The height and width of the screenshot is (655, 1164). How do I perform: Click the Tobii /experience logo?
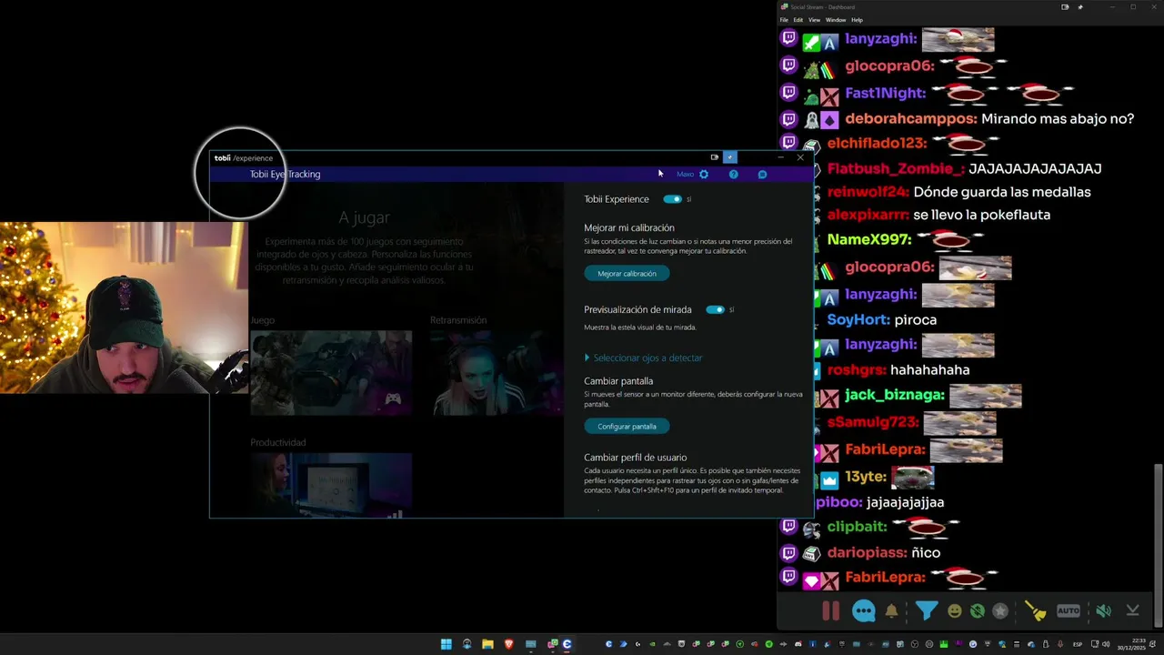pos(243,158)
